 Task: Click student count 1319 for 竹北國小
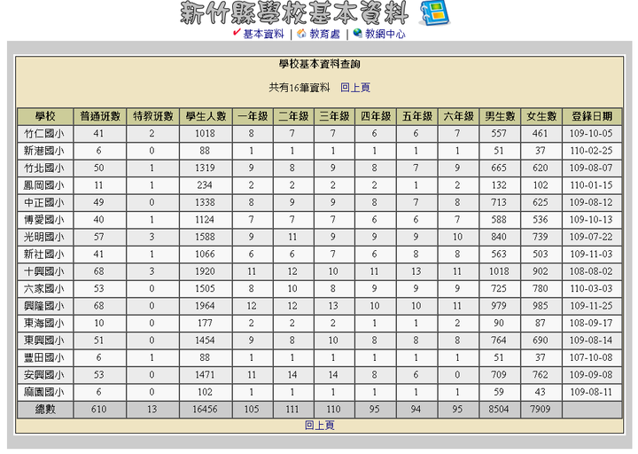pos(205,168)
